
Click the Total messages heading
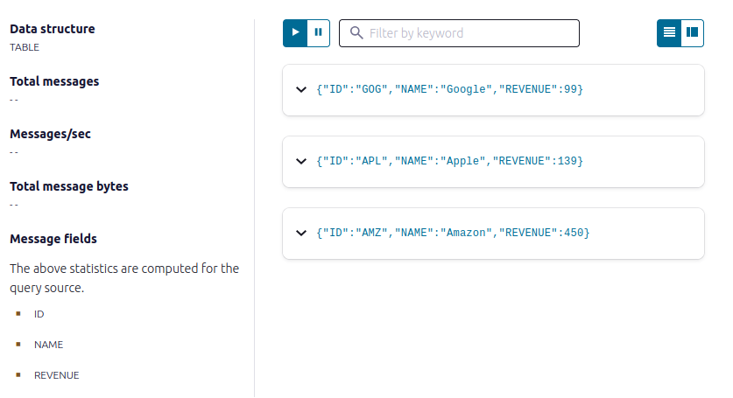click(54, 81)
